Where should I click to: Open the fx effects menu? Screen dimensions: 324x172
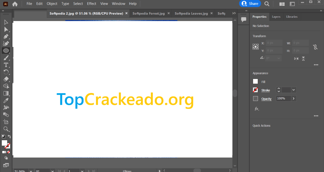click(x=257, y=109)
